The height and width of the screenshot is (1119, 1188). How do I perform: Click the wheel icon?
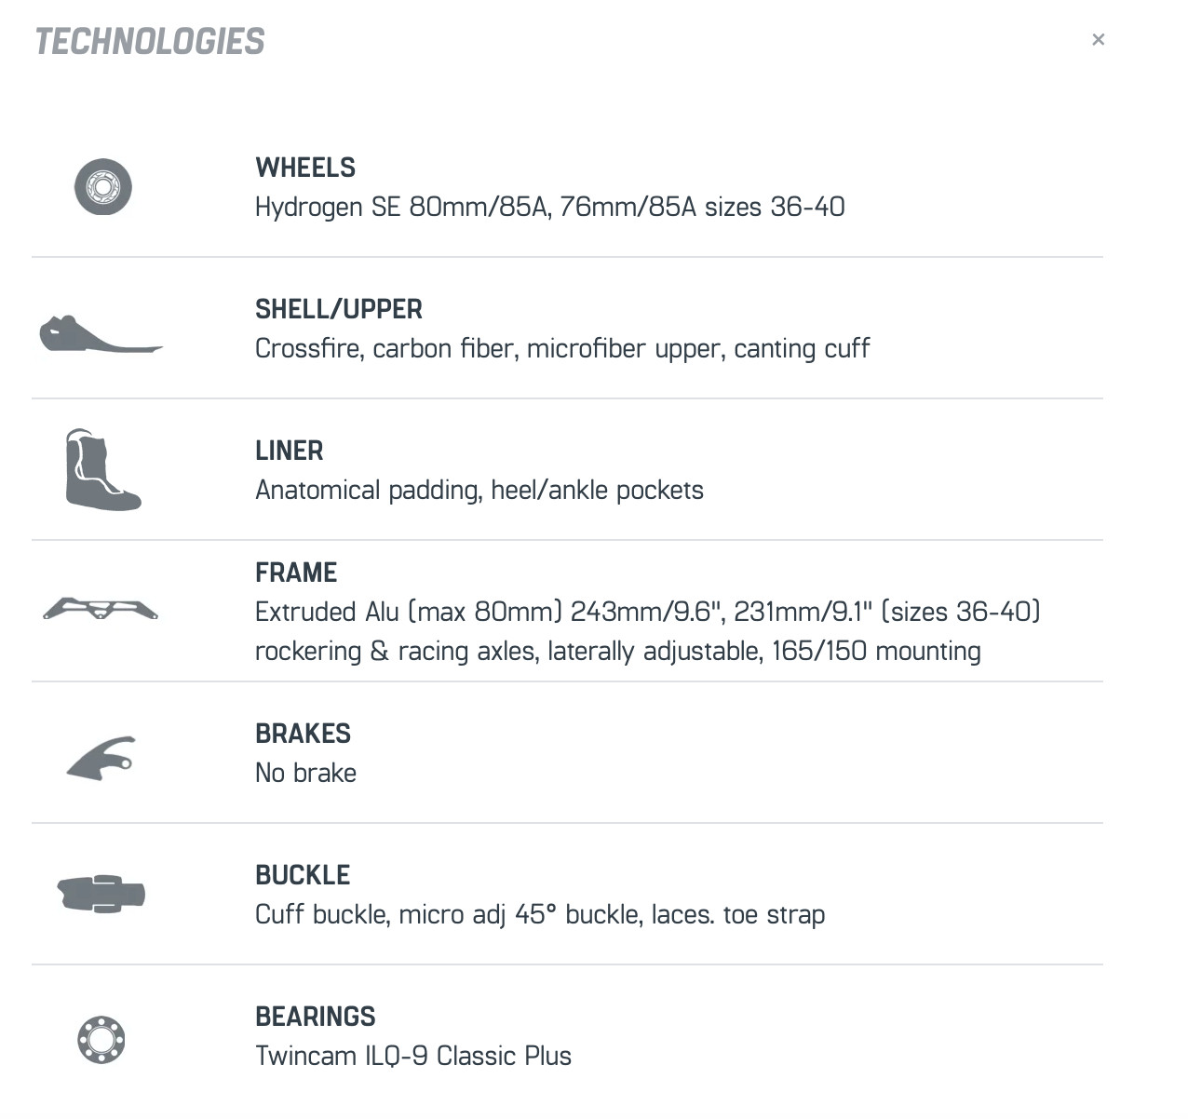coord(103,187)
